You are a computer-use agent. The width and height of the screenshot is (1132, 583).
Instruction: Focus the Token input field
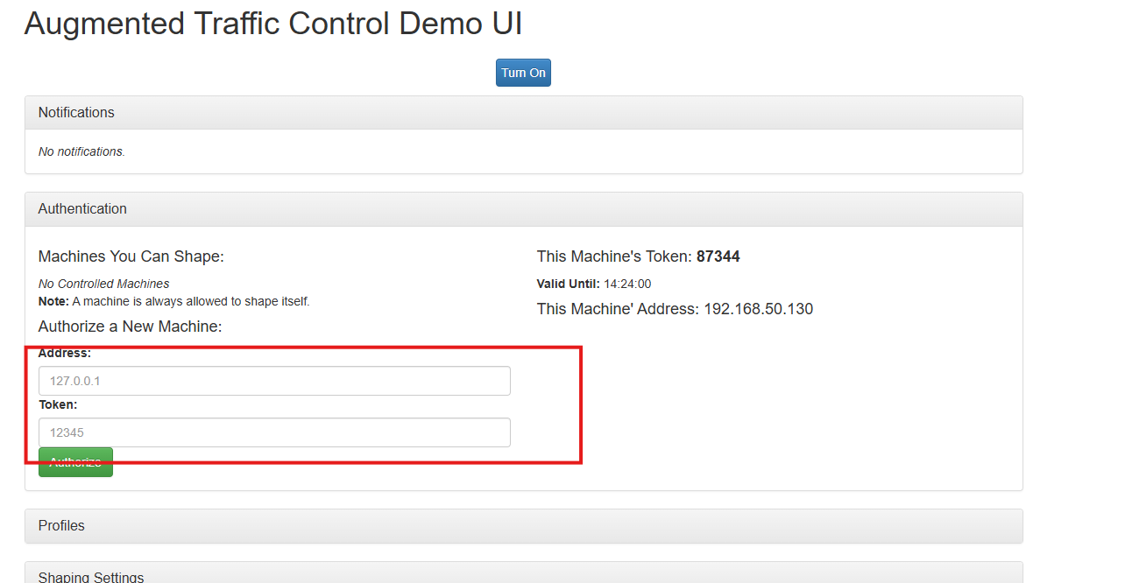coord(274,432)
